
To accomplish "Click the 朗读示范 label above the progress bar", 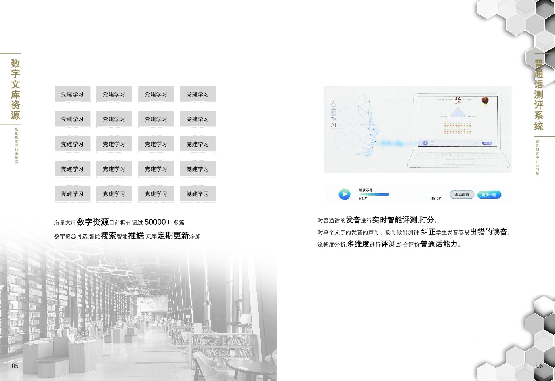I will (x=366, y=190).
